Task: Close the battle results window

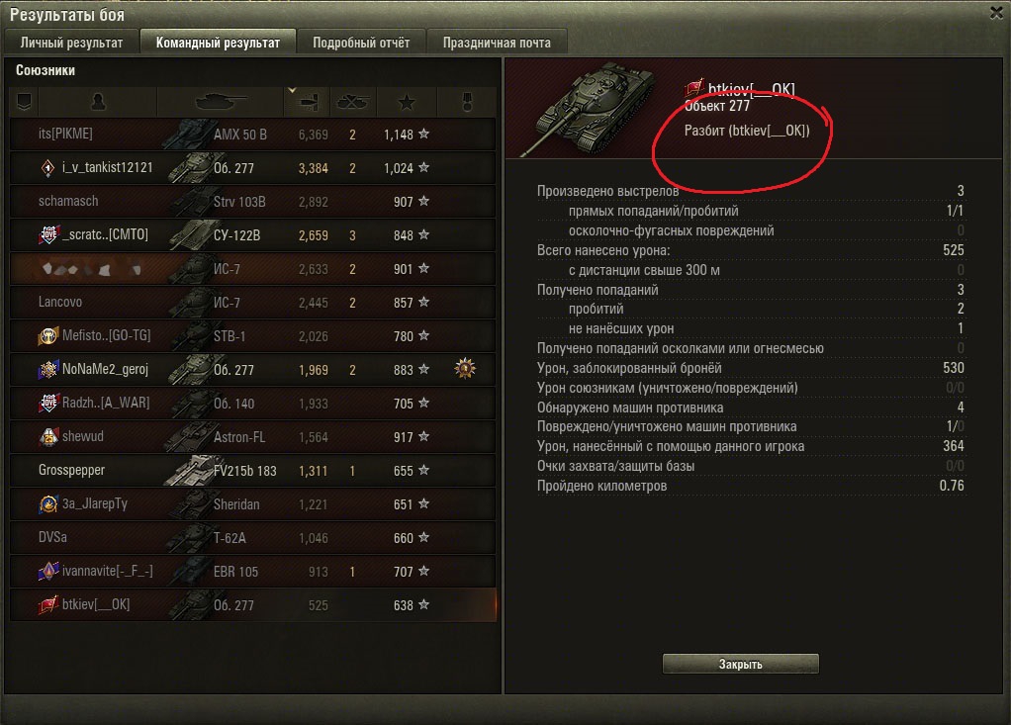Action: point(996,13)
